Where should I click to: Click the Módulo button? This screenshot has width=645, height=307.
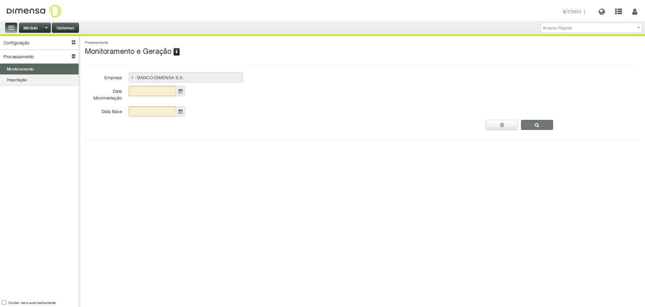(31, 28)
